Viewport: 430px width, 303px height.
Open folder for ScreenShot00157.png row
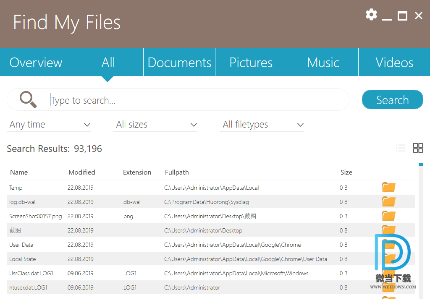pyautogui.click(x=388, y=216)
